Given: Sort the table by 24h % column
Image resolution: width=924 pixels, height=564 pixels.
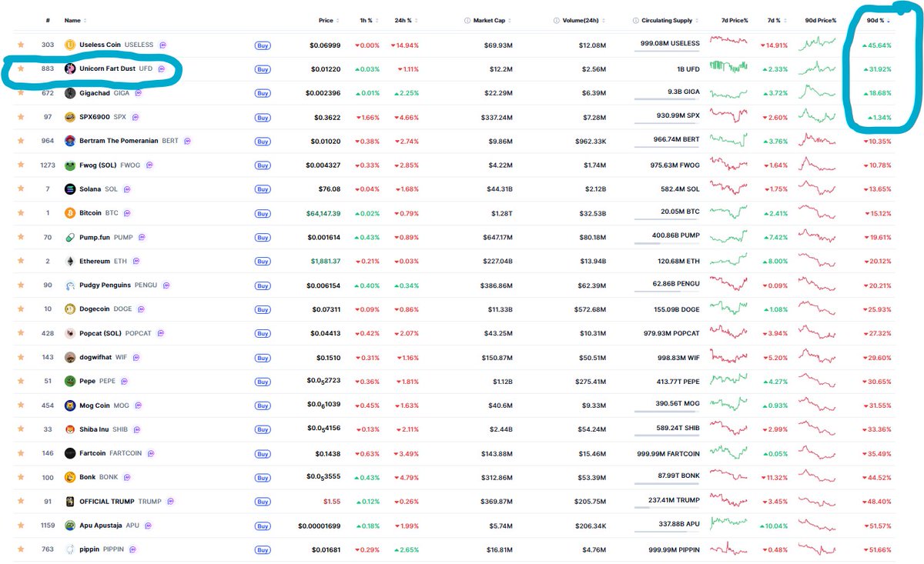Looking at the screenshot, I should point(407,21).
